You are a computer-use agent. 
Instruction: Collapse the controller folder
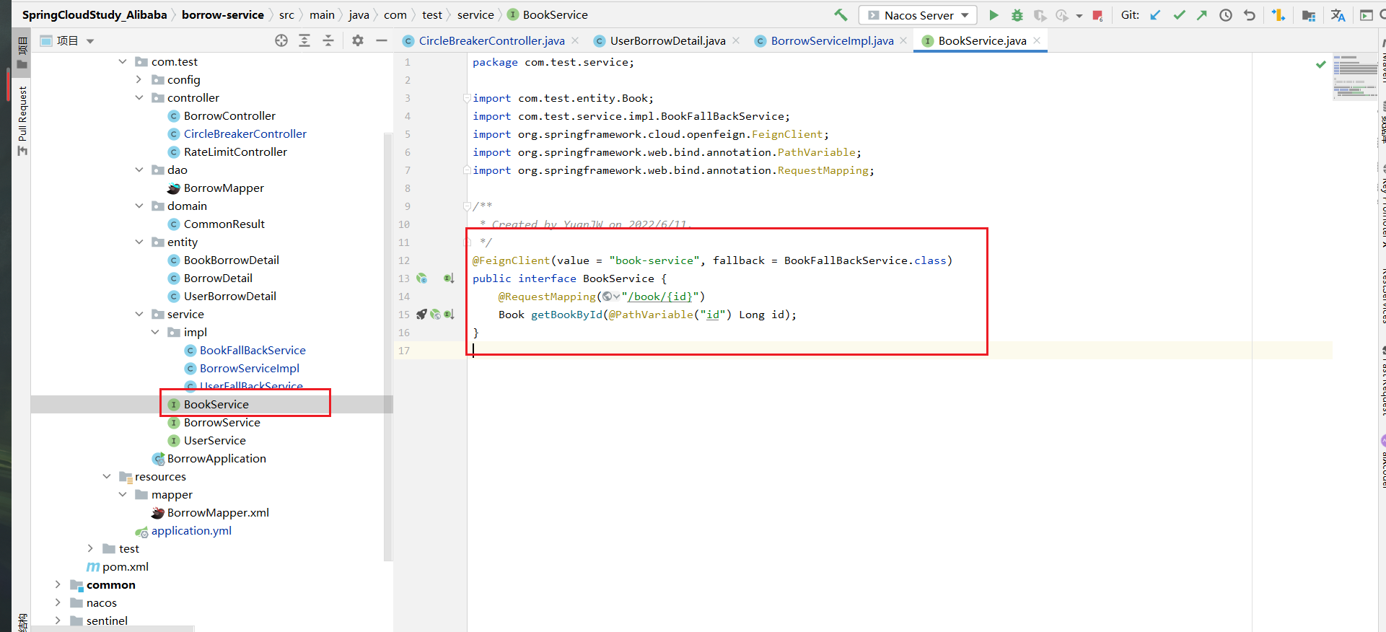(139, 98)
